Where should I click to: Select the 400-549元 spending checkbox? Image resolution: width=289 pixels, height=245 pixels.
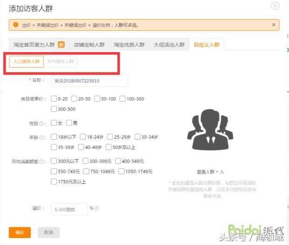tap(118, 161)
